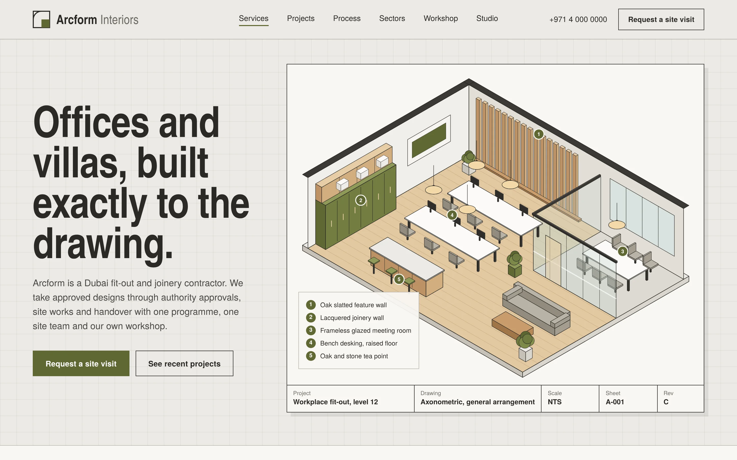Image resolution: width=737 pixels, height=460 pixels.
Task: Click marker 1 on the oak slatted wall
Action: pos(538,134)
